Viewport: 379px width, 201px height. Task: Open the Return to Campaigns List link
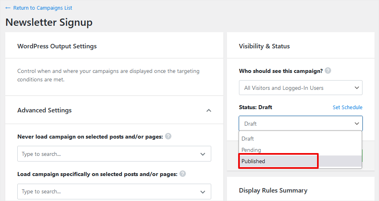pos(43,8)
